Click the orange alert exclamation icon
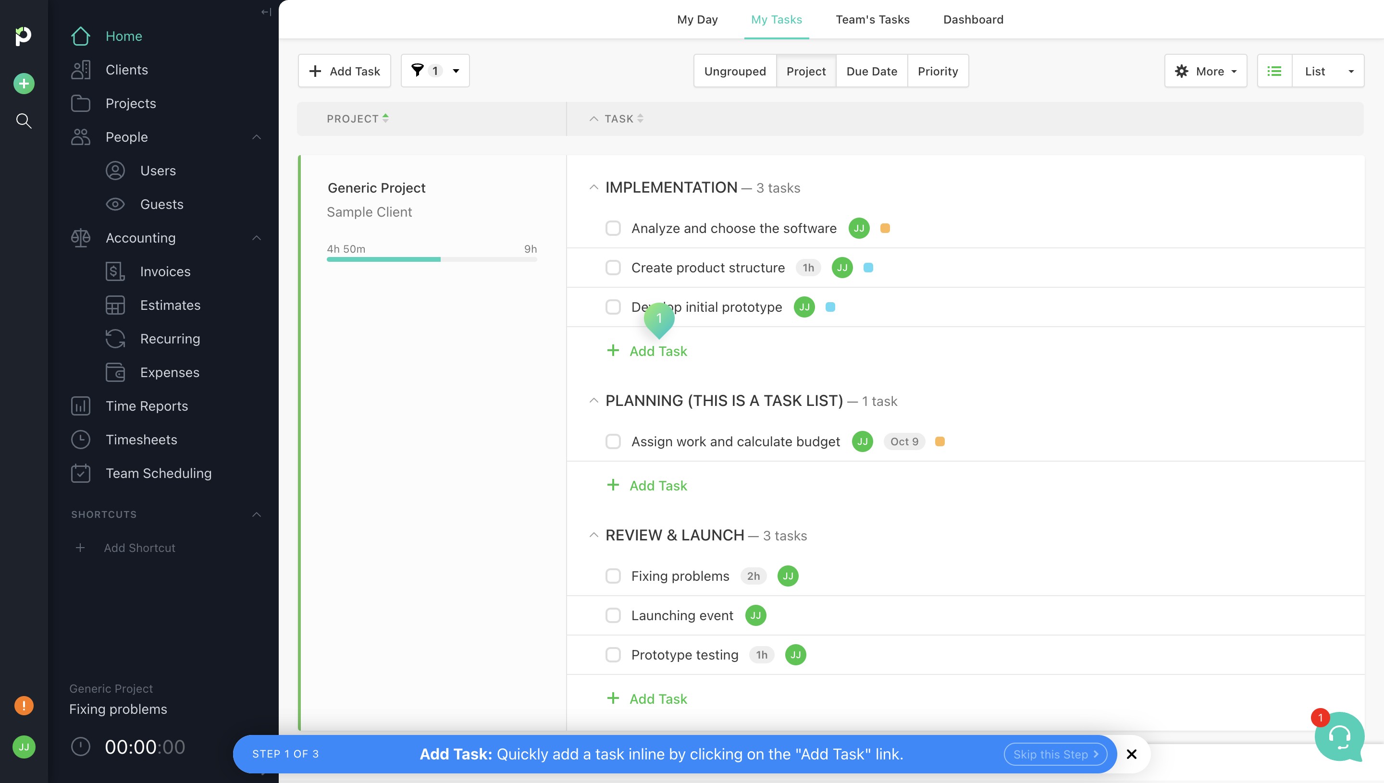Screen dimensions: 1384x783 (24, 705)
